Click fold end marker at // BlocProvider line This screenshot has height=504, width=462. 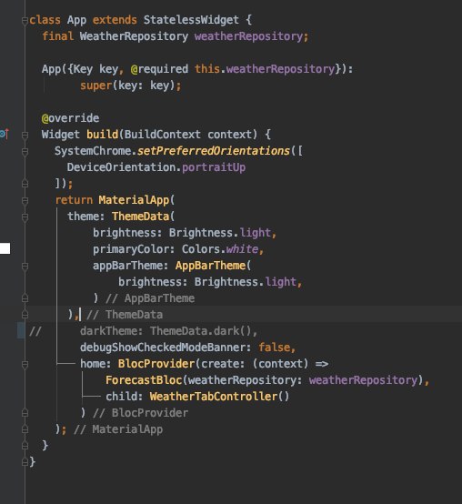click(25, 413)
